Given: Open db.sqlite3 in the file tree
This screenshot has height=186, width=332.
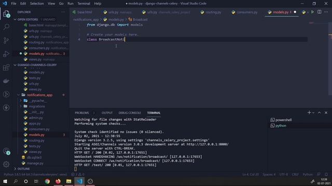Looking at the screenshot, I should click(x=34, y=157).
